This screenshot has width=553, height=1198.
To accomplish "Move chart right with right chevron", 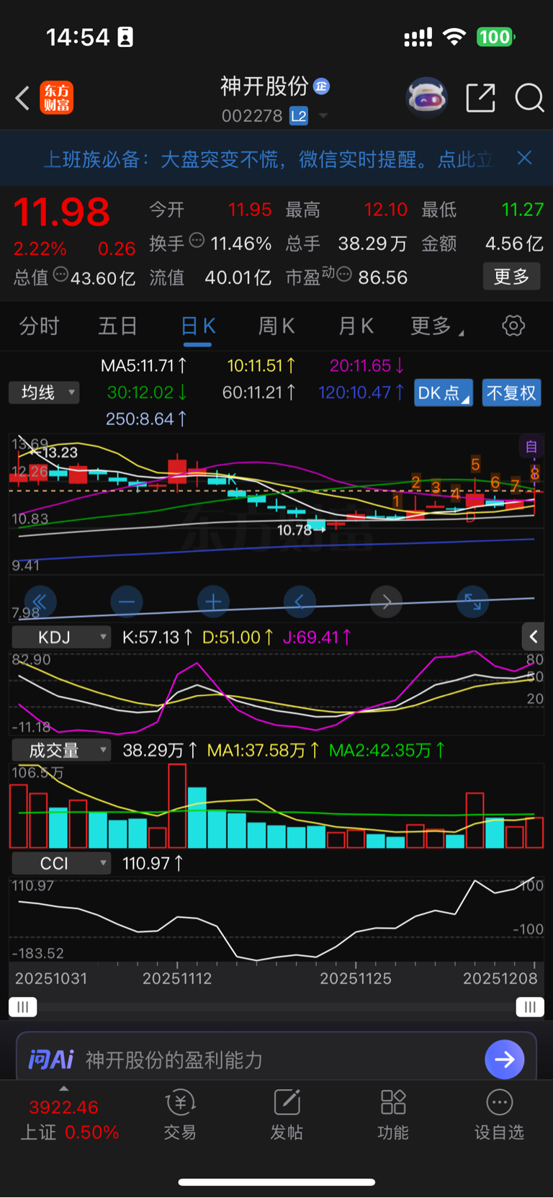I will click(x=387, y=602).
